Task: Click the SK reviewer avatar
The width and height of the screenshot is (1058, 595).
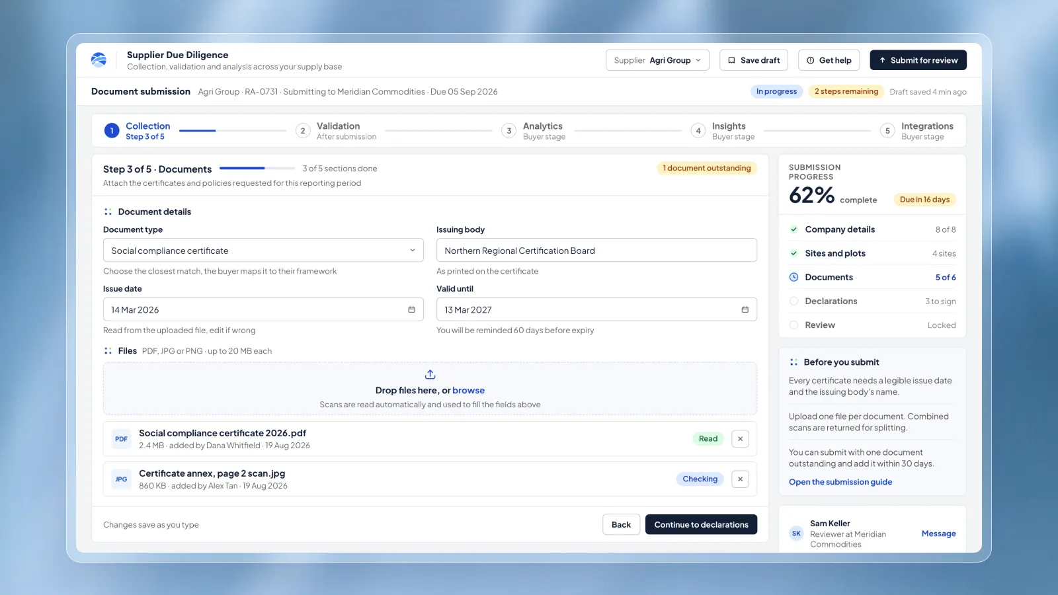Action: point(796,534)
